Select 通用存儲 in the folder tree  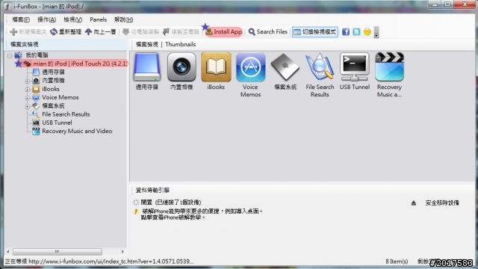[53, 72]
